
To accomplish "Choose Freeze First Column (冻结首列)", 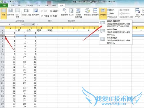I will [x=116, y=40].
